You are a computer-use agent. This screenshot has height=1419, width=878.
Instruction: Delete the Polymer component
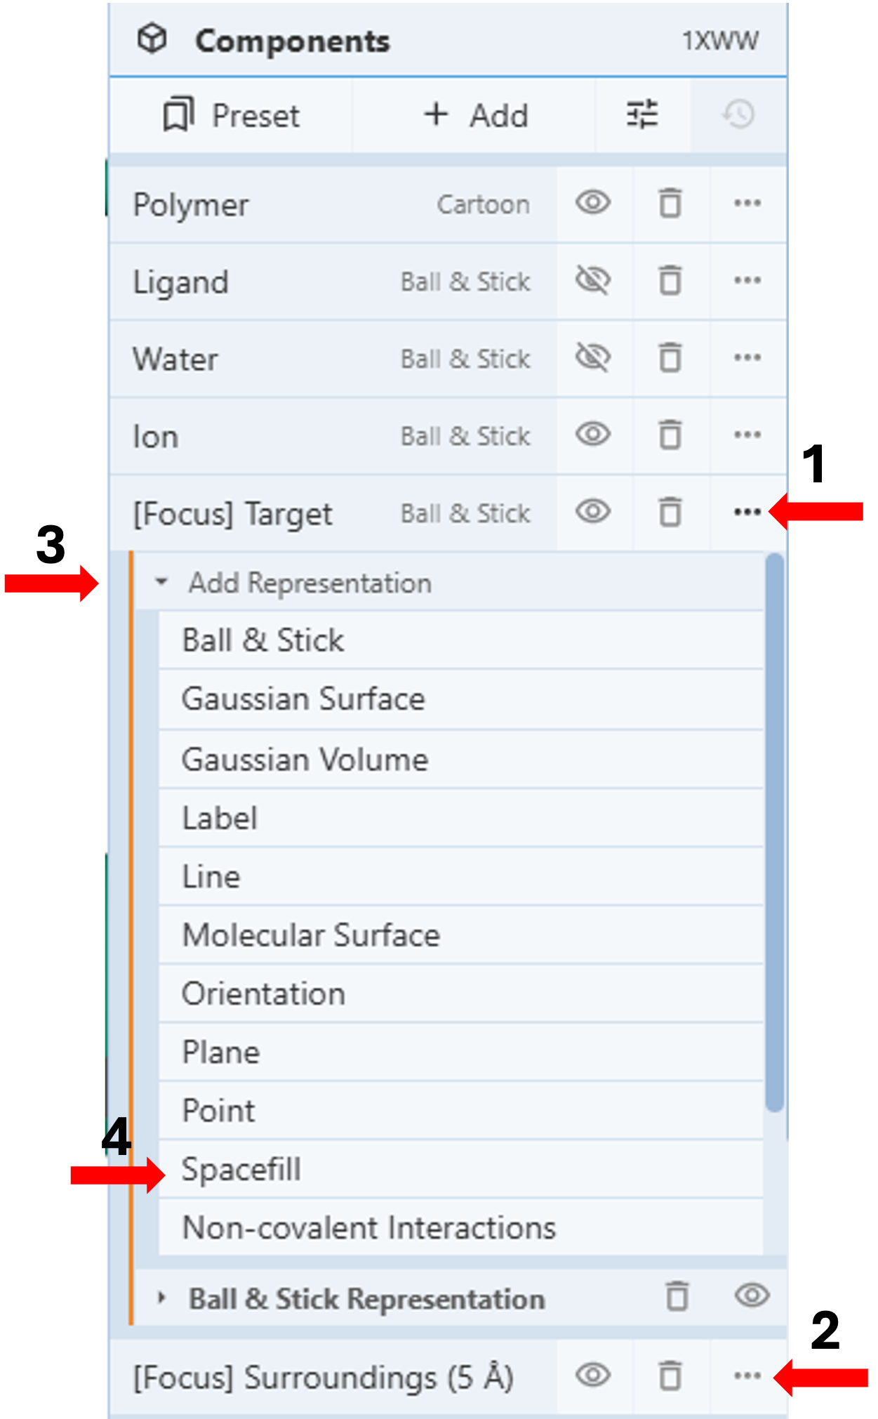point(670,204)
